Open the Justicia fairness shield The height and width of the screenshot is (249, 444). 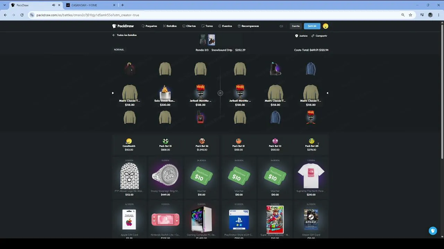point(301,36)
